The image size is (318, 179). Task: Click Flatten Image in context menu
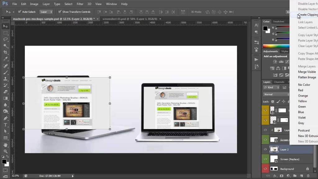point(307,77)
